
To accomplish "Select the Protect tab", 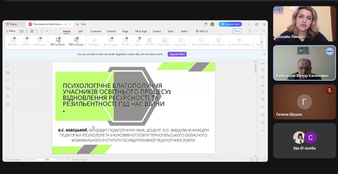I will click(x=157, y=31).
